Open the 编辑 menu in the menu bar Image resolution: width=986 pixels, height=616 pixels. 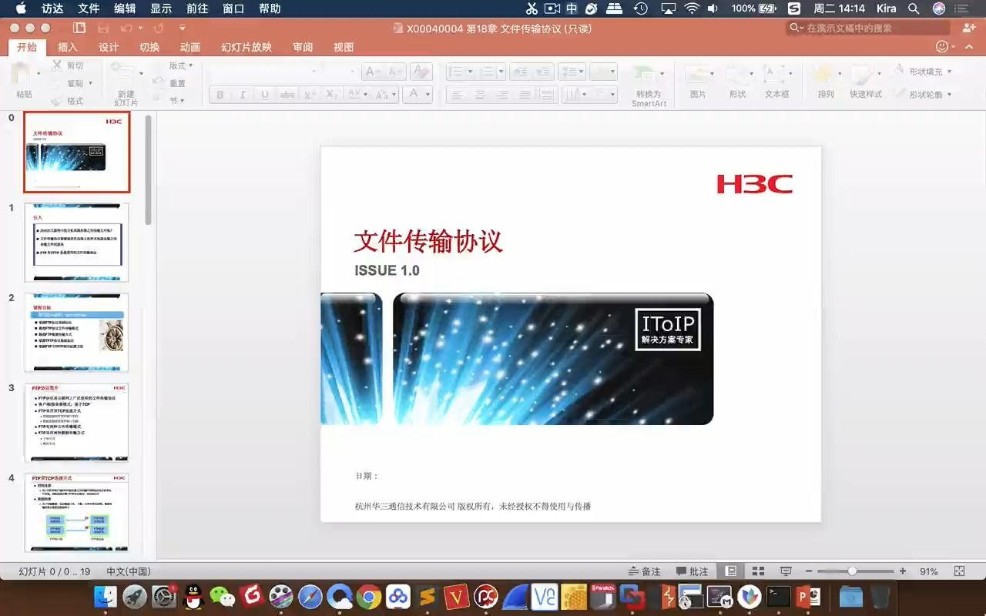click(x=125, y=8)
